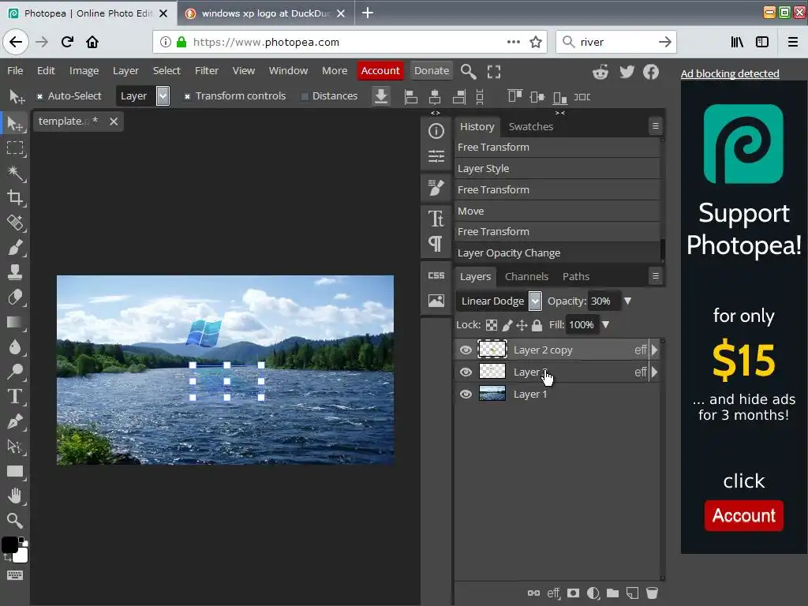The height and width of the screenshot is (606, 808).
Task: Toggle the Transform controls checkbox
Action: [187, 96]
